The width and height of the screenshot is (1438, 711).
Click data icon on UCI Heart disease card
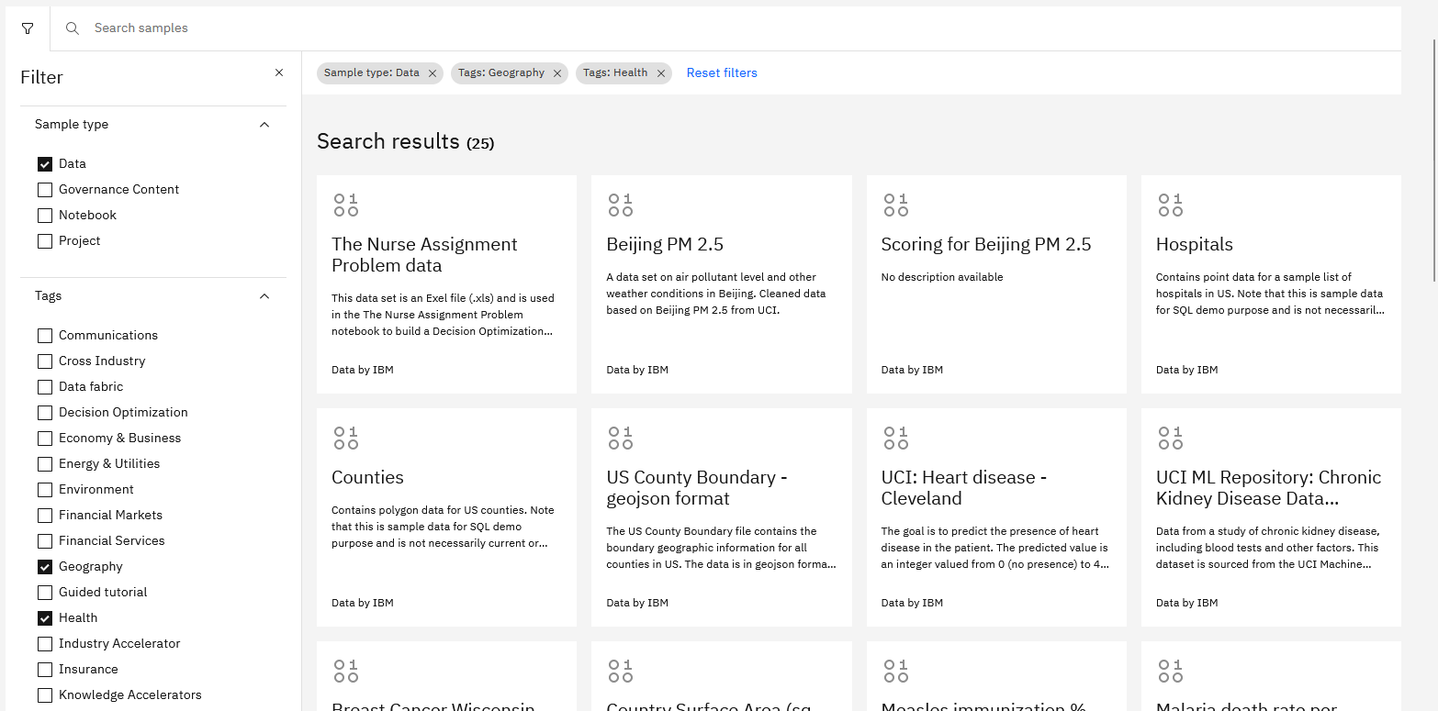point(895,438)
